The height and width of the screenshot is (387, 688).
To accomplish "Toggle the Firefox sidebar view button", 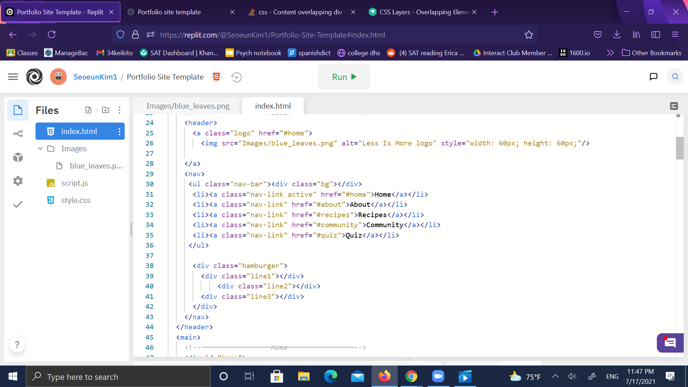I will pyautogui.click(x=655, y=35).
